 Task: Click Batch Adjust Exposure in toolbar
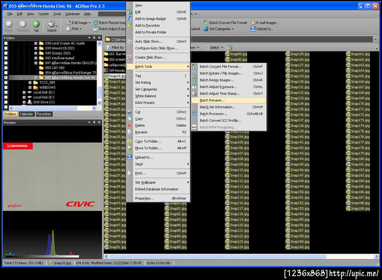point(110,29)
